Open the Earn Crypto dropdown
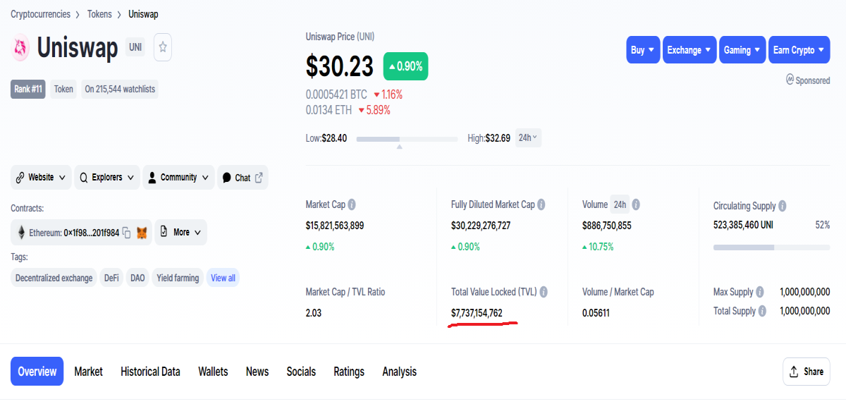 coord(799,50)
